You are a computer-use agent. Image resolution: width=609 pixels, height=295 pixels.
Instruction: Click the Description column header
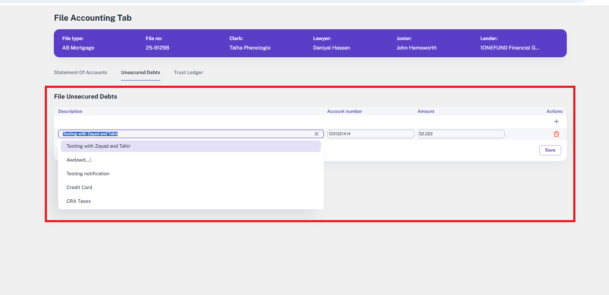point(70,111)
